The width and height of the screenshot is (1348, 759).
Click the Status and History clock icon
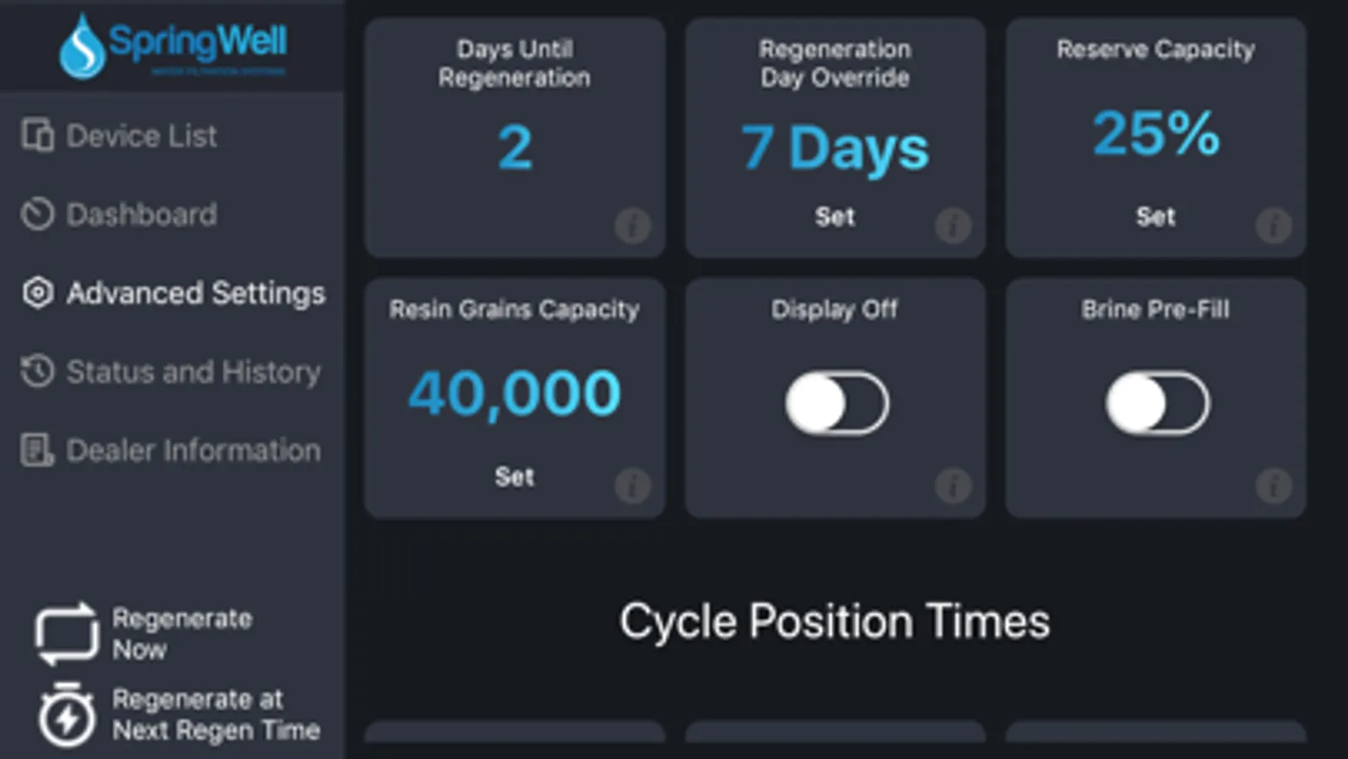tap(38, 371)
